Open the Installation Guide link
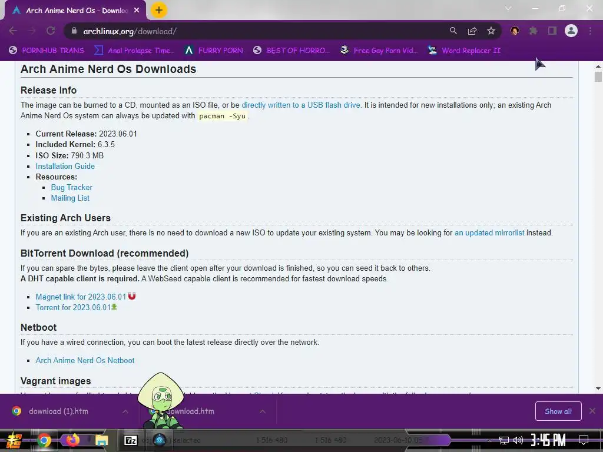The image size is (603, 452). pyautogui.click(x=65, y=166)
